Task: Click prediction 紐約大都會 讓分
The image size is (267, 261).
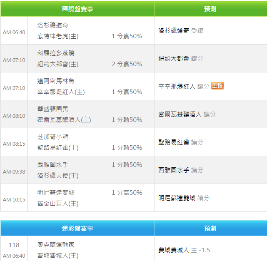Action: coord(181,59)
